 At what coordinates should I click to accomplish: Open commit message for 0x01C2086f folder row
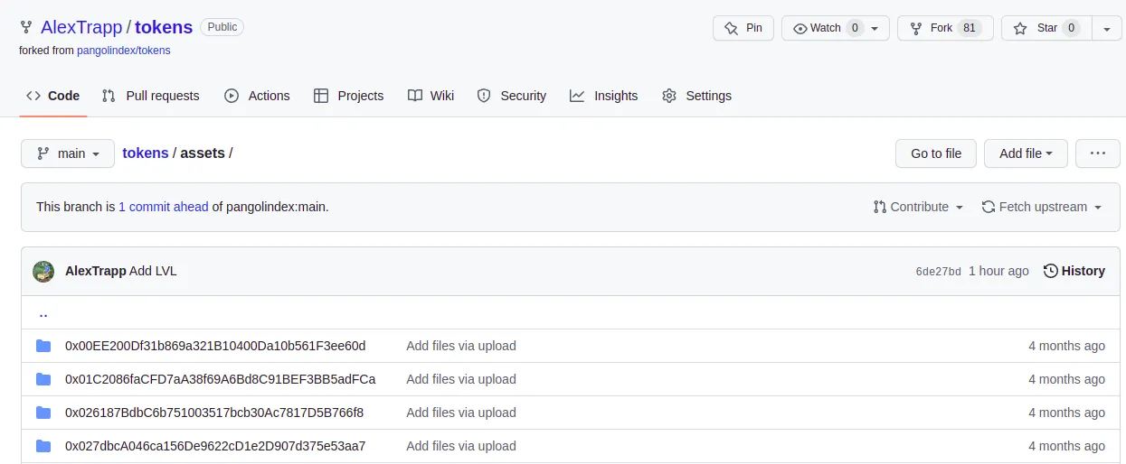461,379
